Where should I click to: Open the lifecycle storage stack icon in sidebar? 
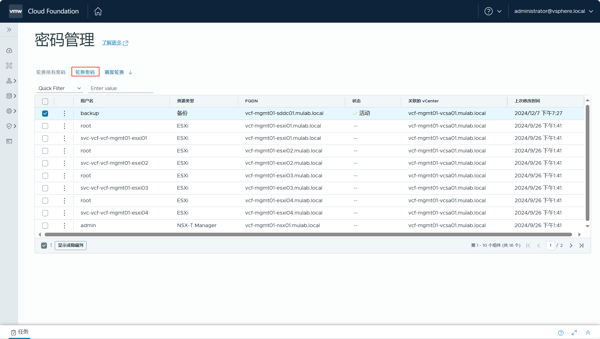point(9,96)
